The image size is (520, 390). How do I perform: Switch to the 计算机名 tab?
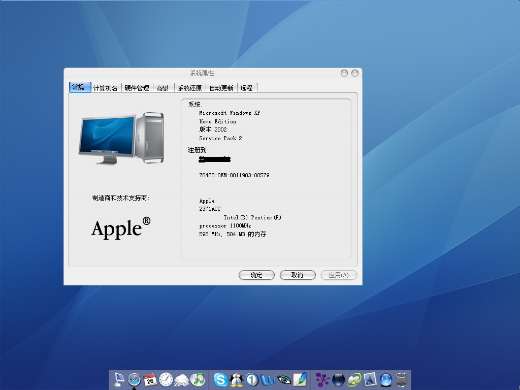106,88
